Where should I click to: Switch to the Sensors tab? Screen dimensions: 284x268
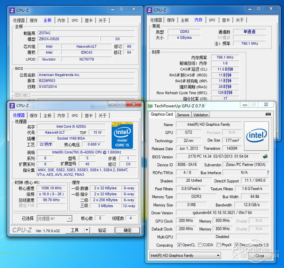[183, 115]
